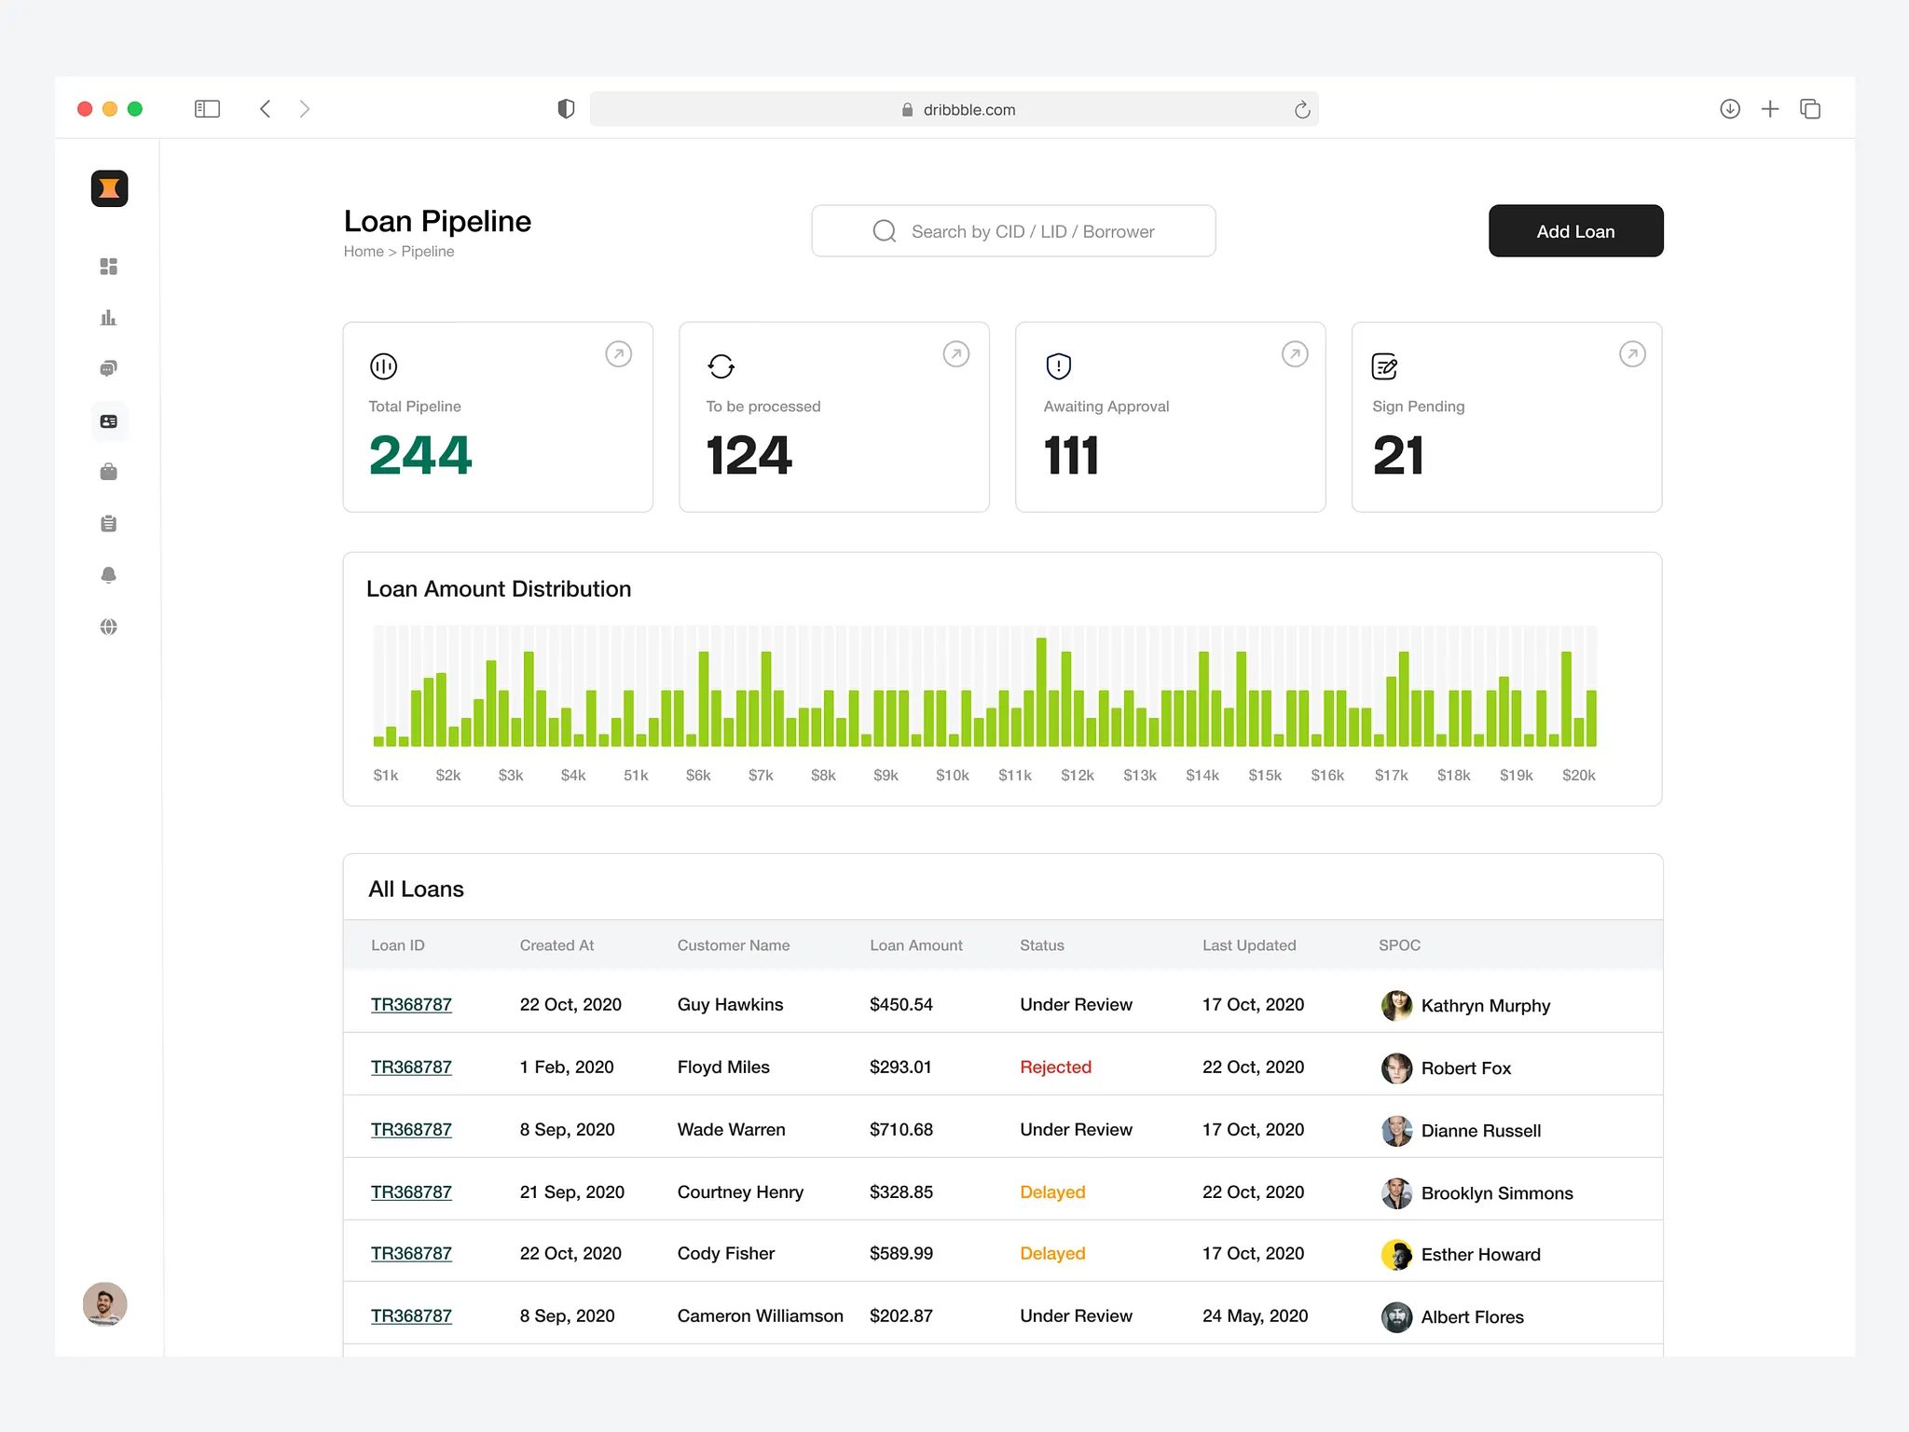Expand the Total Pipeline card arrow
The height and width of the screenshot is (1432, 1909).
(619, 354)
